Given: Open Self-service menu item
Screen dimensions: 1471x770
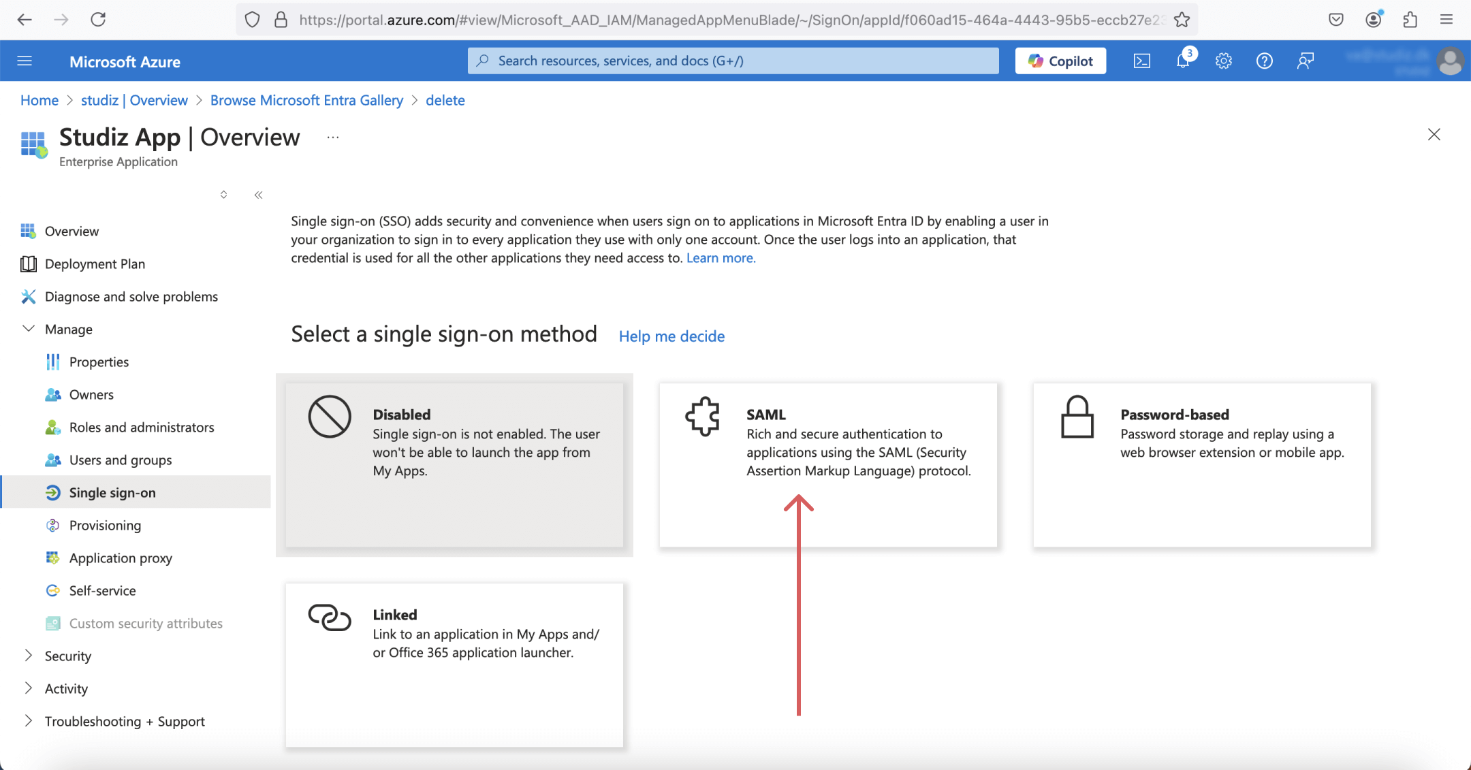Looking at the screenshot, I should point(136,591).
